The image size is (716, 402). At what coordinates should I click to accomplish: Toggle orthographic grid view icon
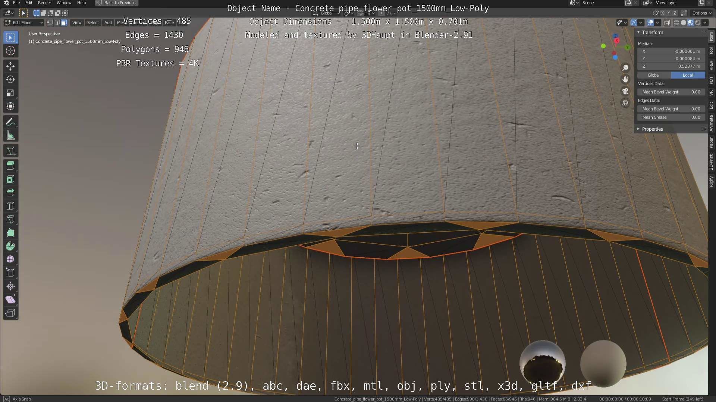coord(625,103)
